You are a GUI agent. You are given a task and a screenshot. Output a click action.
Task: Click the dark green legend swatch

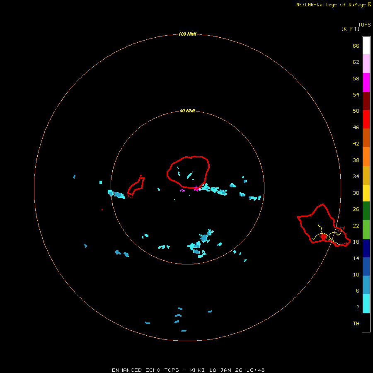click(366, 211)
